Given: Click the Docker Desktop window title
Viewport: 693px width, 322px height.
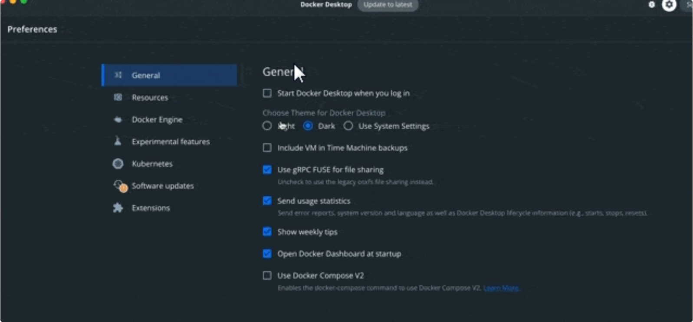Looking at the screenshot, I should 326,5.
